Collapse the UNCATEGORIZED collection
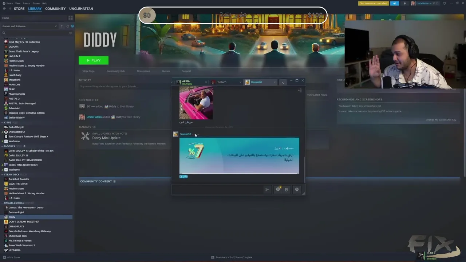This screenshot has width=466, height=262. click(x=3, y=203)
